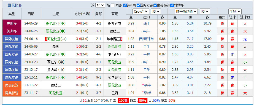Click the 17.00 away odds value

coord(207,39)
